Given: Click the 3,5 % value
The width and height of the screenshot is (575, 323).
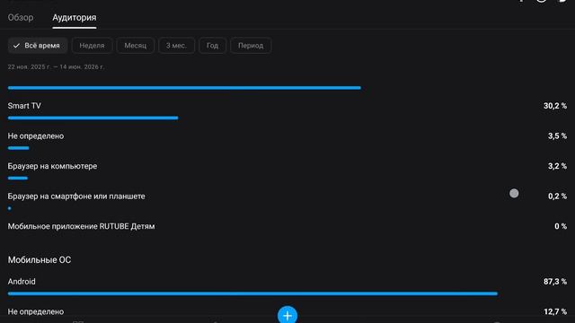Looking at the screenshot, I should pyautogui.click(x=557, y=135).
